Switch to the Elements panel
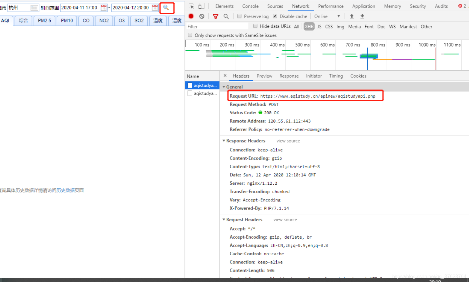 224,6
